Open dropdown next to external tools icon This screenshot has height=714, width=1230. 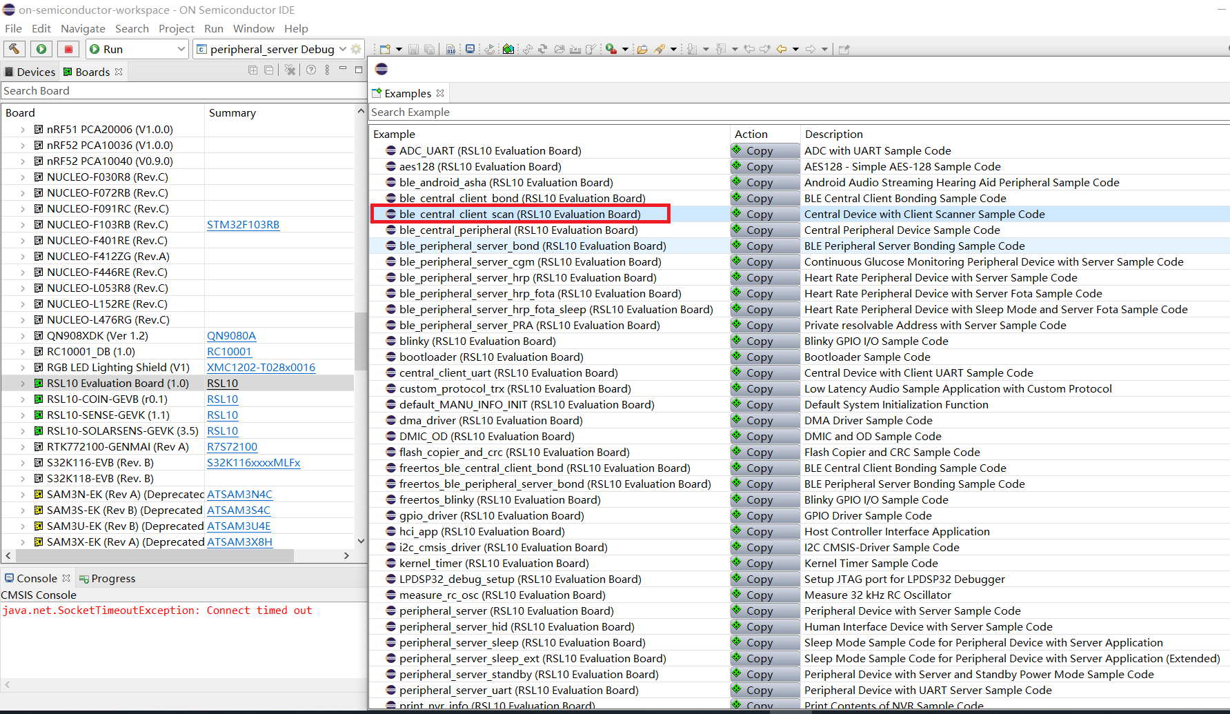pos(625,49)
